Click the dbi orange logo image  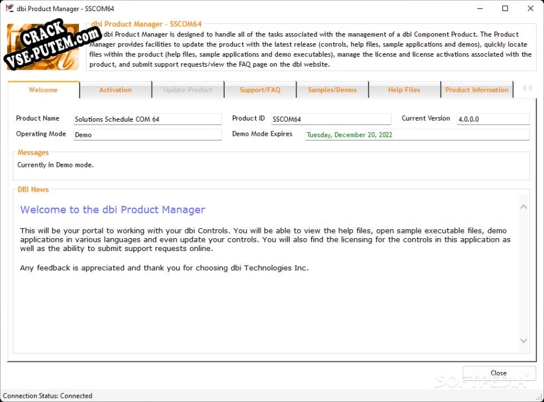pyautogui.click(x=43, y=47)
